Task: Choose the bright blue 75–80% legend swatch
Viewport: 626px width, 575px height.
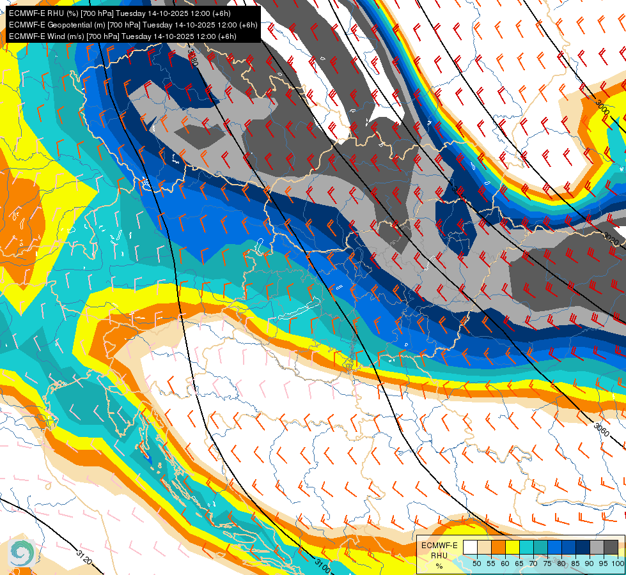Action: [x=554, y=547]
